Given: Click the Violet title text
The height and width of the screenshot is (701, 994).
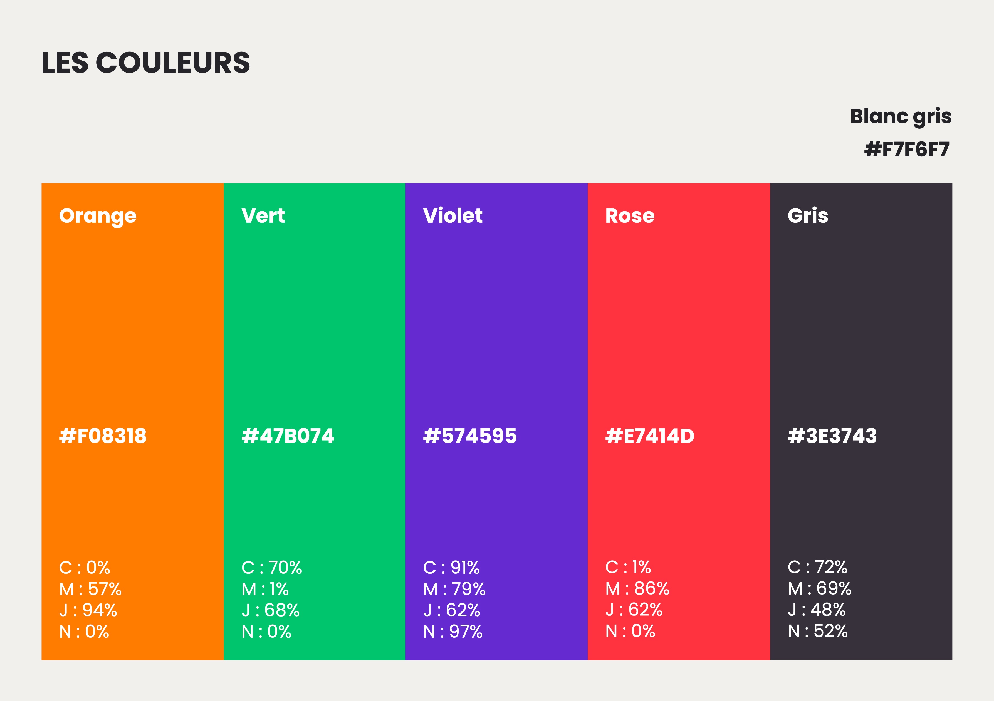Looking at the screenshot, I should pos(453,215).
